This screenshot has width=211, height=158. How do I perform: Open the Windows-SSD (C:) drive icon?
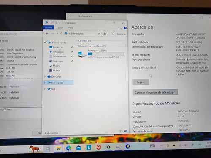pyautogui.click(x=82, y=54)
